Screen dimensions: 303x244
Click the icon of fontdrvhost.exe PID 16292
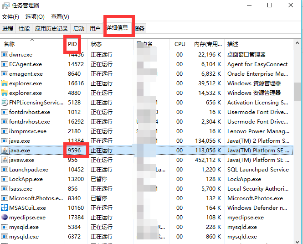(5, 121)
